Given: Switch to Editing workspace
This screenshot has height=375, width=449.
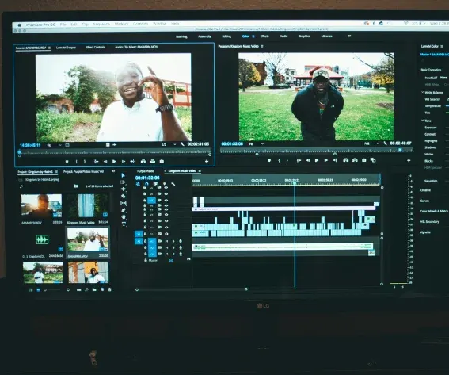Looking at the screenshot, I should point(226,36).
